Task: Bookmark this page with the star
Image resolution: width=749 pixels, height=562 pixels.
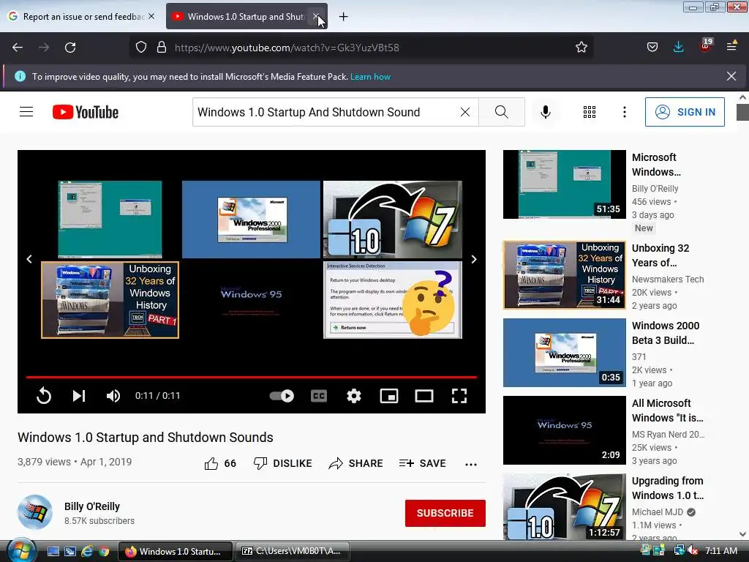Action: pos(581,48)
